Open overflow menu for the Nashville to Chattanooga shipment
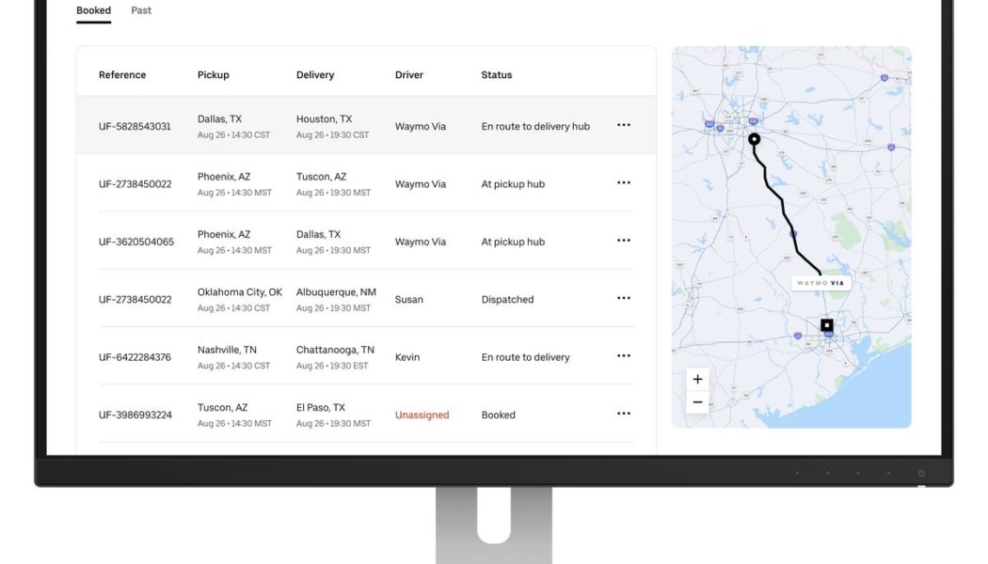 click(x=623, y=356)
